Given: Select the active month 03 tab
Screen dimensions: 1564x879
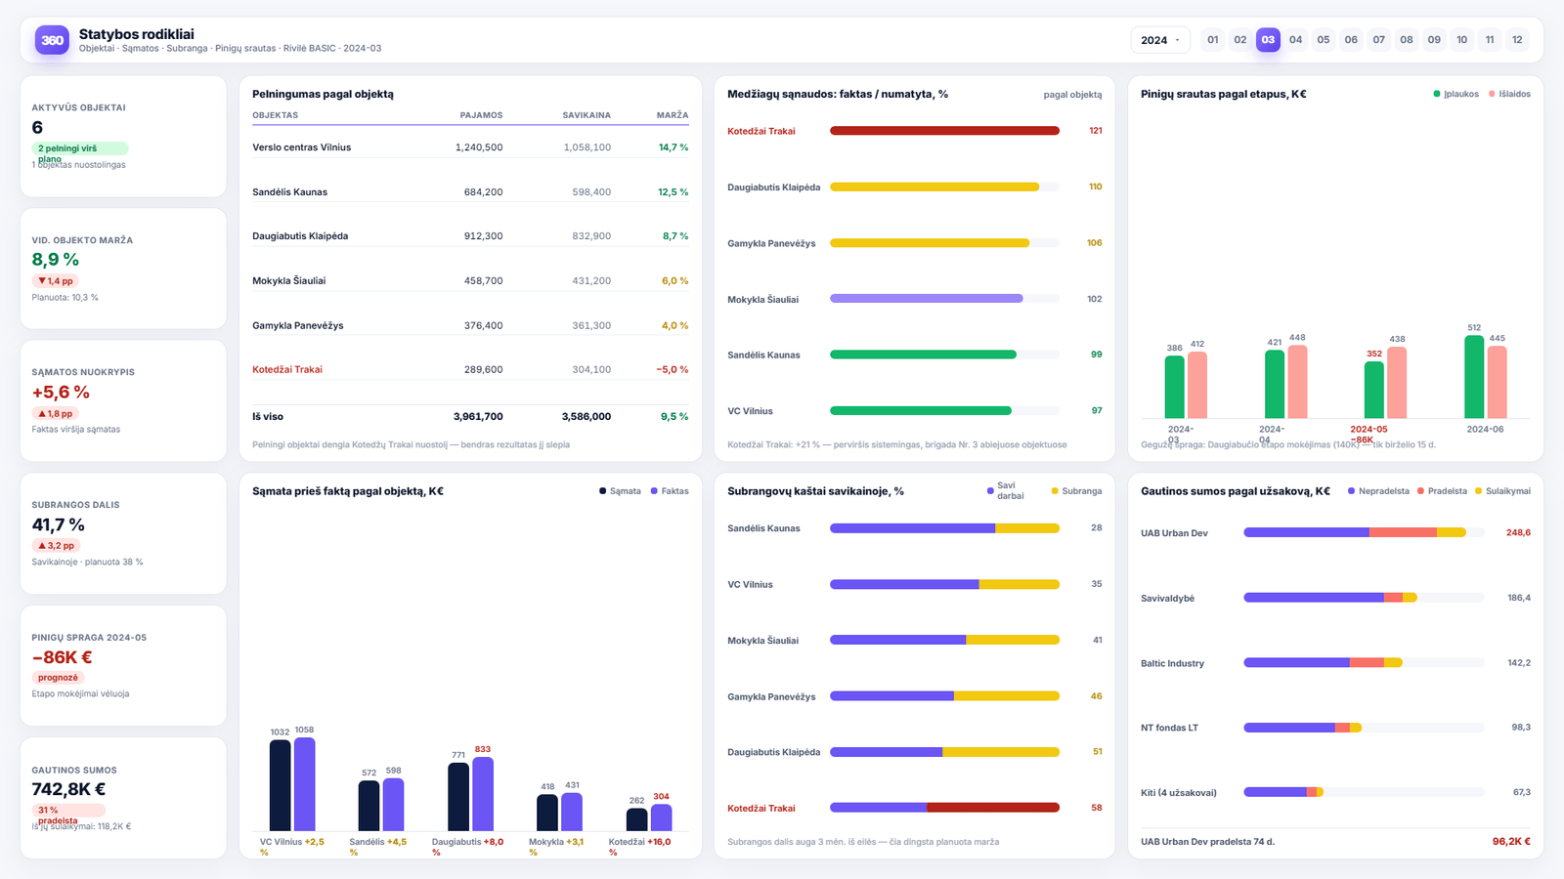Looking at the screenshot, I should [x=1268, y=40].
